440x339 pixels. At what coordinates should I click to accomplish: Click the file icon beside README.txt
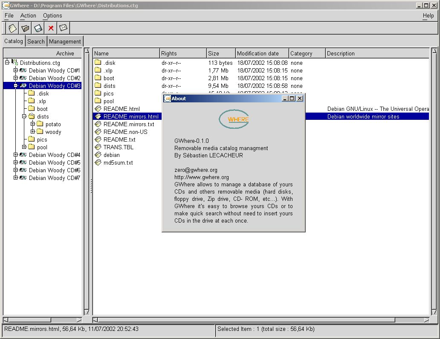98,139
